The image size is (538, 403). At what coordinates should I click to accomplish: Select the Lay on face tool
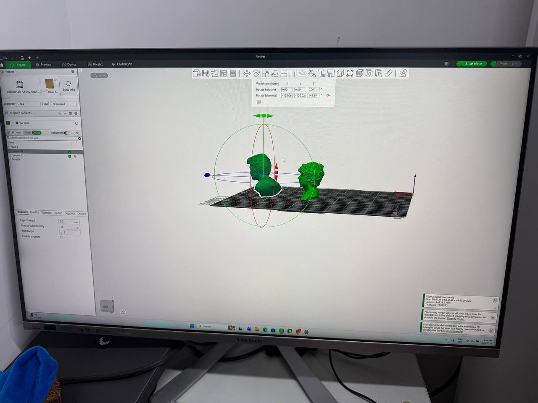[274, 74]
